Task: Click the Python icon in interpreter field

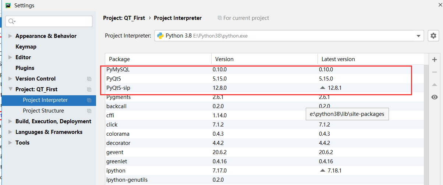Action: pyautogui.click(x=160, y=36)
